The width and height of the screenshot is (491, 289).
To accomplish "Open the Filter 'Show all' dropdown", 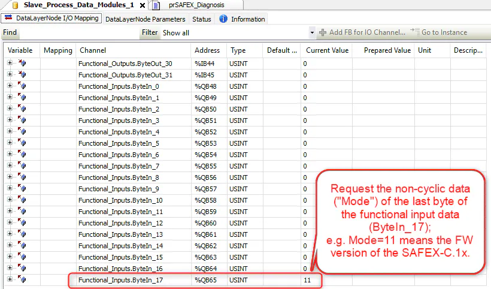I will pos(312,32).
